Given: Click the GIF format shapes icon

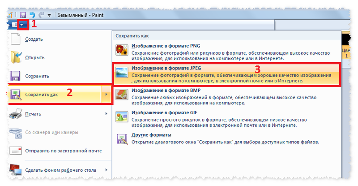Looking at the screenshot, I should 122,117.
